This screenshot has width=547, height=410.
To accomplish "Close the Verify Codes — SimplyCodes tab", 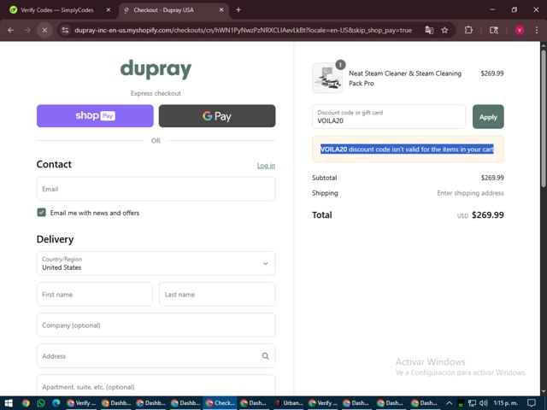I will coord(109,9).
